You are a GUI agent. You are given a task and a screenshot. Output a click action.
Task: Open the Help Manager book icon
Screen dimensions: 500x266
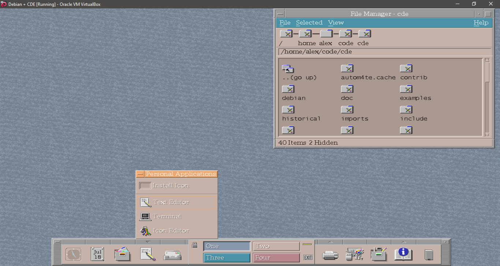pos(403,254)
